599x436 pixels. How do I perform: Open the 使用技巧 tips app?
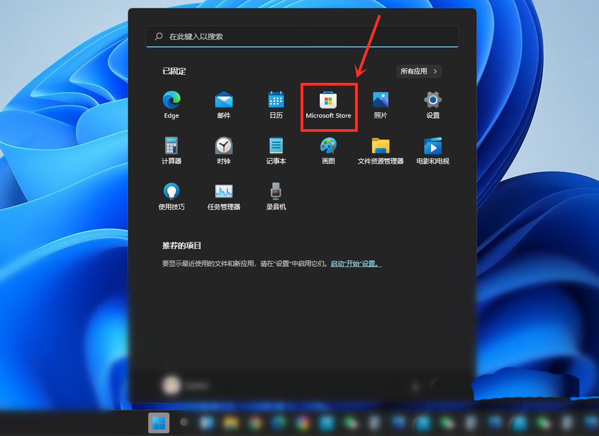pyautogui.click(x=172, y=196)
